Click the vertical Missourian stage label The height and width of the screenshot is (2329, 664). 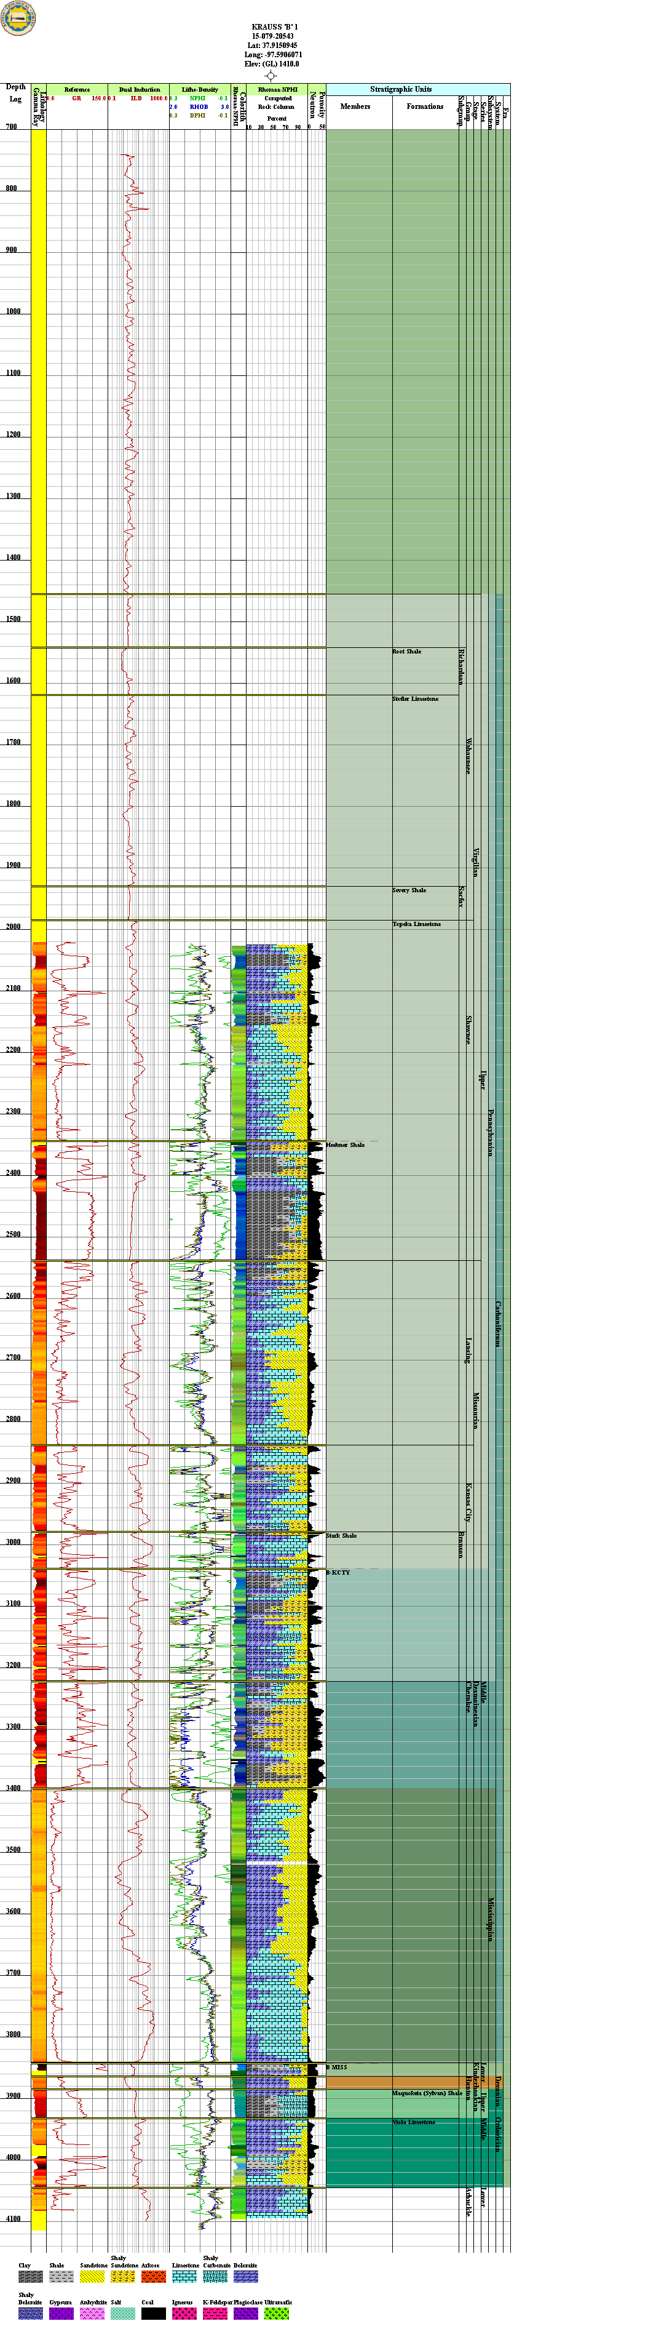tap(476, 1410)
